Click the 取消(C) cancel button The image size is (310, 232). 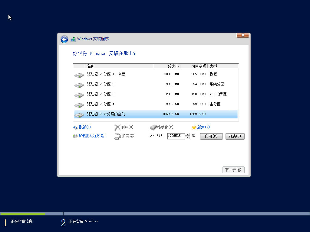[235, 136]
